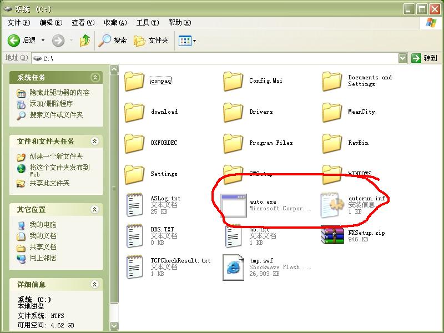This screenshot has width=444, height=333.
Task: Go to 我的文档 in other places
Action: pos(43,235)
